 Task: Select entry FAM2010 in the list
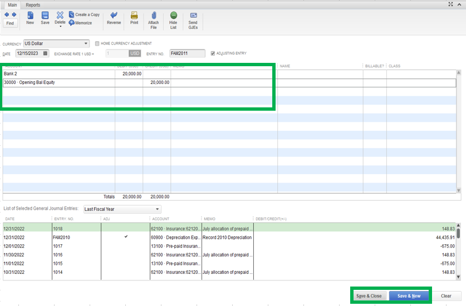pos(229,238)
